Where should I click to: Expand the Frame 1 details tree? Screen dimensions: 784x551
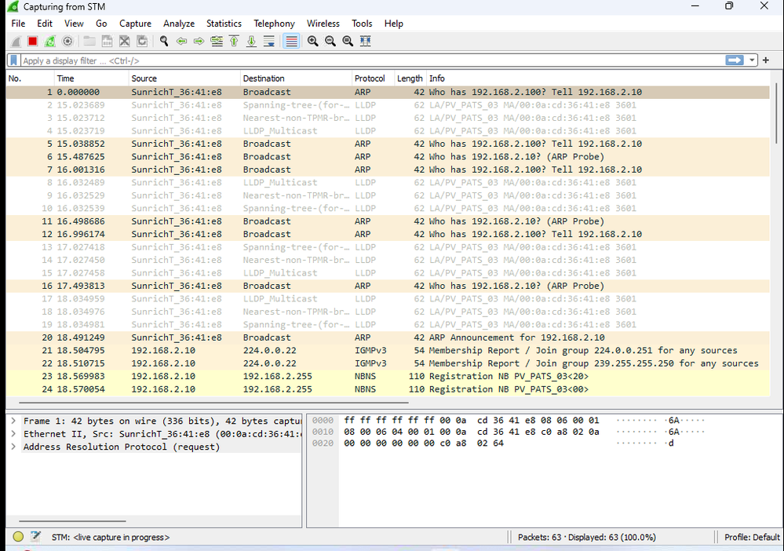13,421
